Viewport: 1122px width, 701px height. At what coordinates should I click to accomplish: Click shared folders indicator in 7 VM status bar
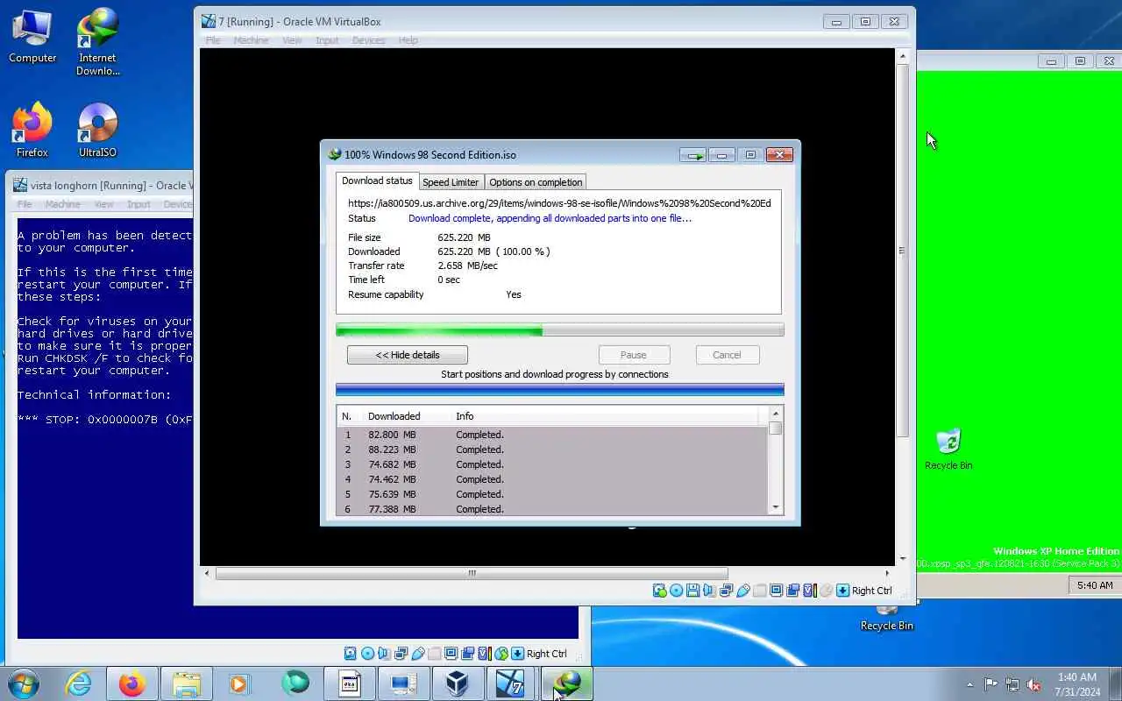760,591
